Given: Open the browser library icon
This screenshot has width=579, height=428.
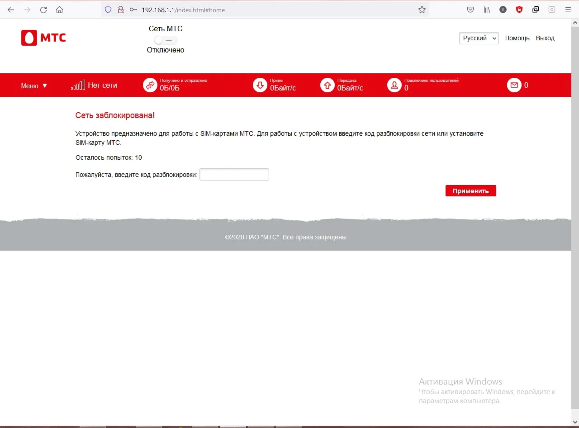Looking at the screenshot, I should point(487,10).
